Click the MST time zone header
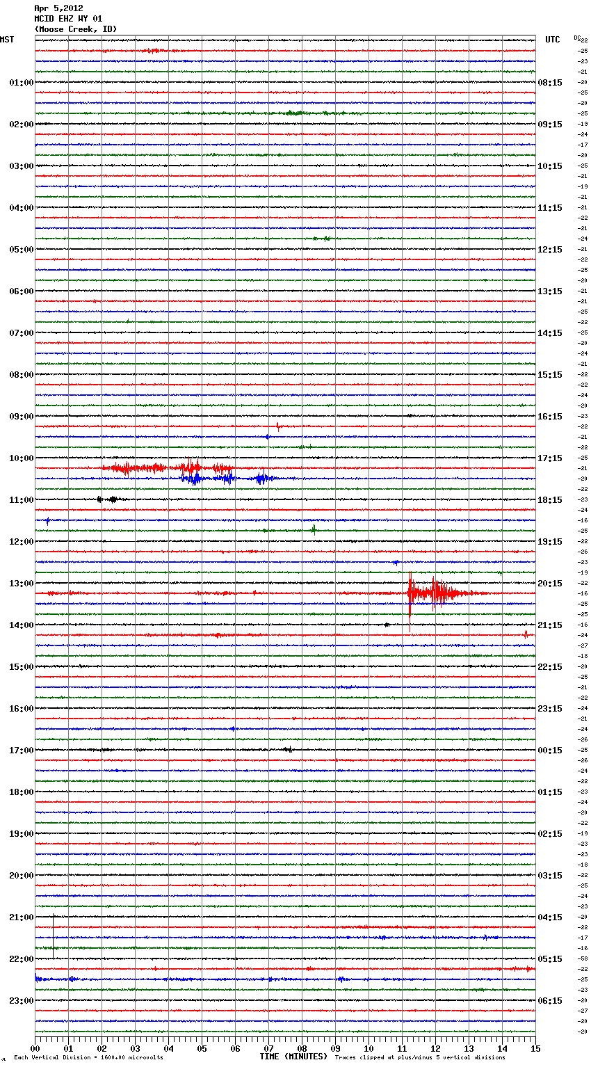 pos(7,40)
